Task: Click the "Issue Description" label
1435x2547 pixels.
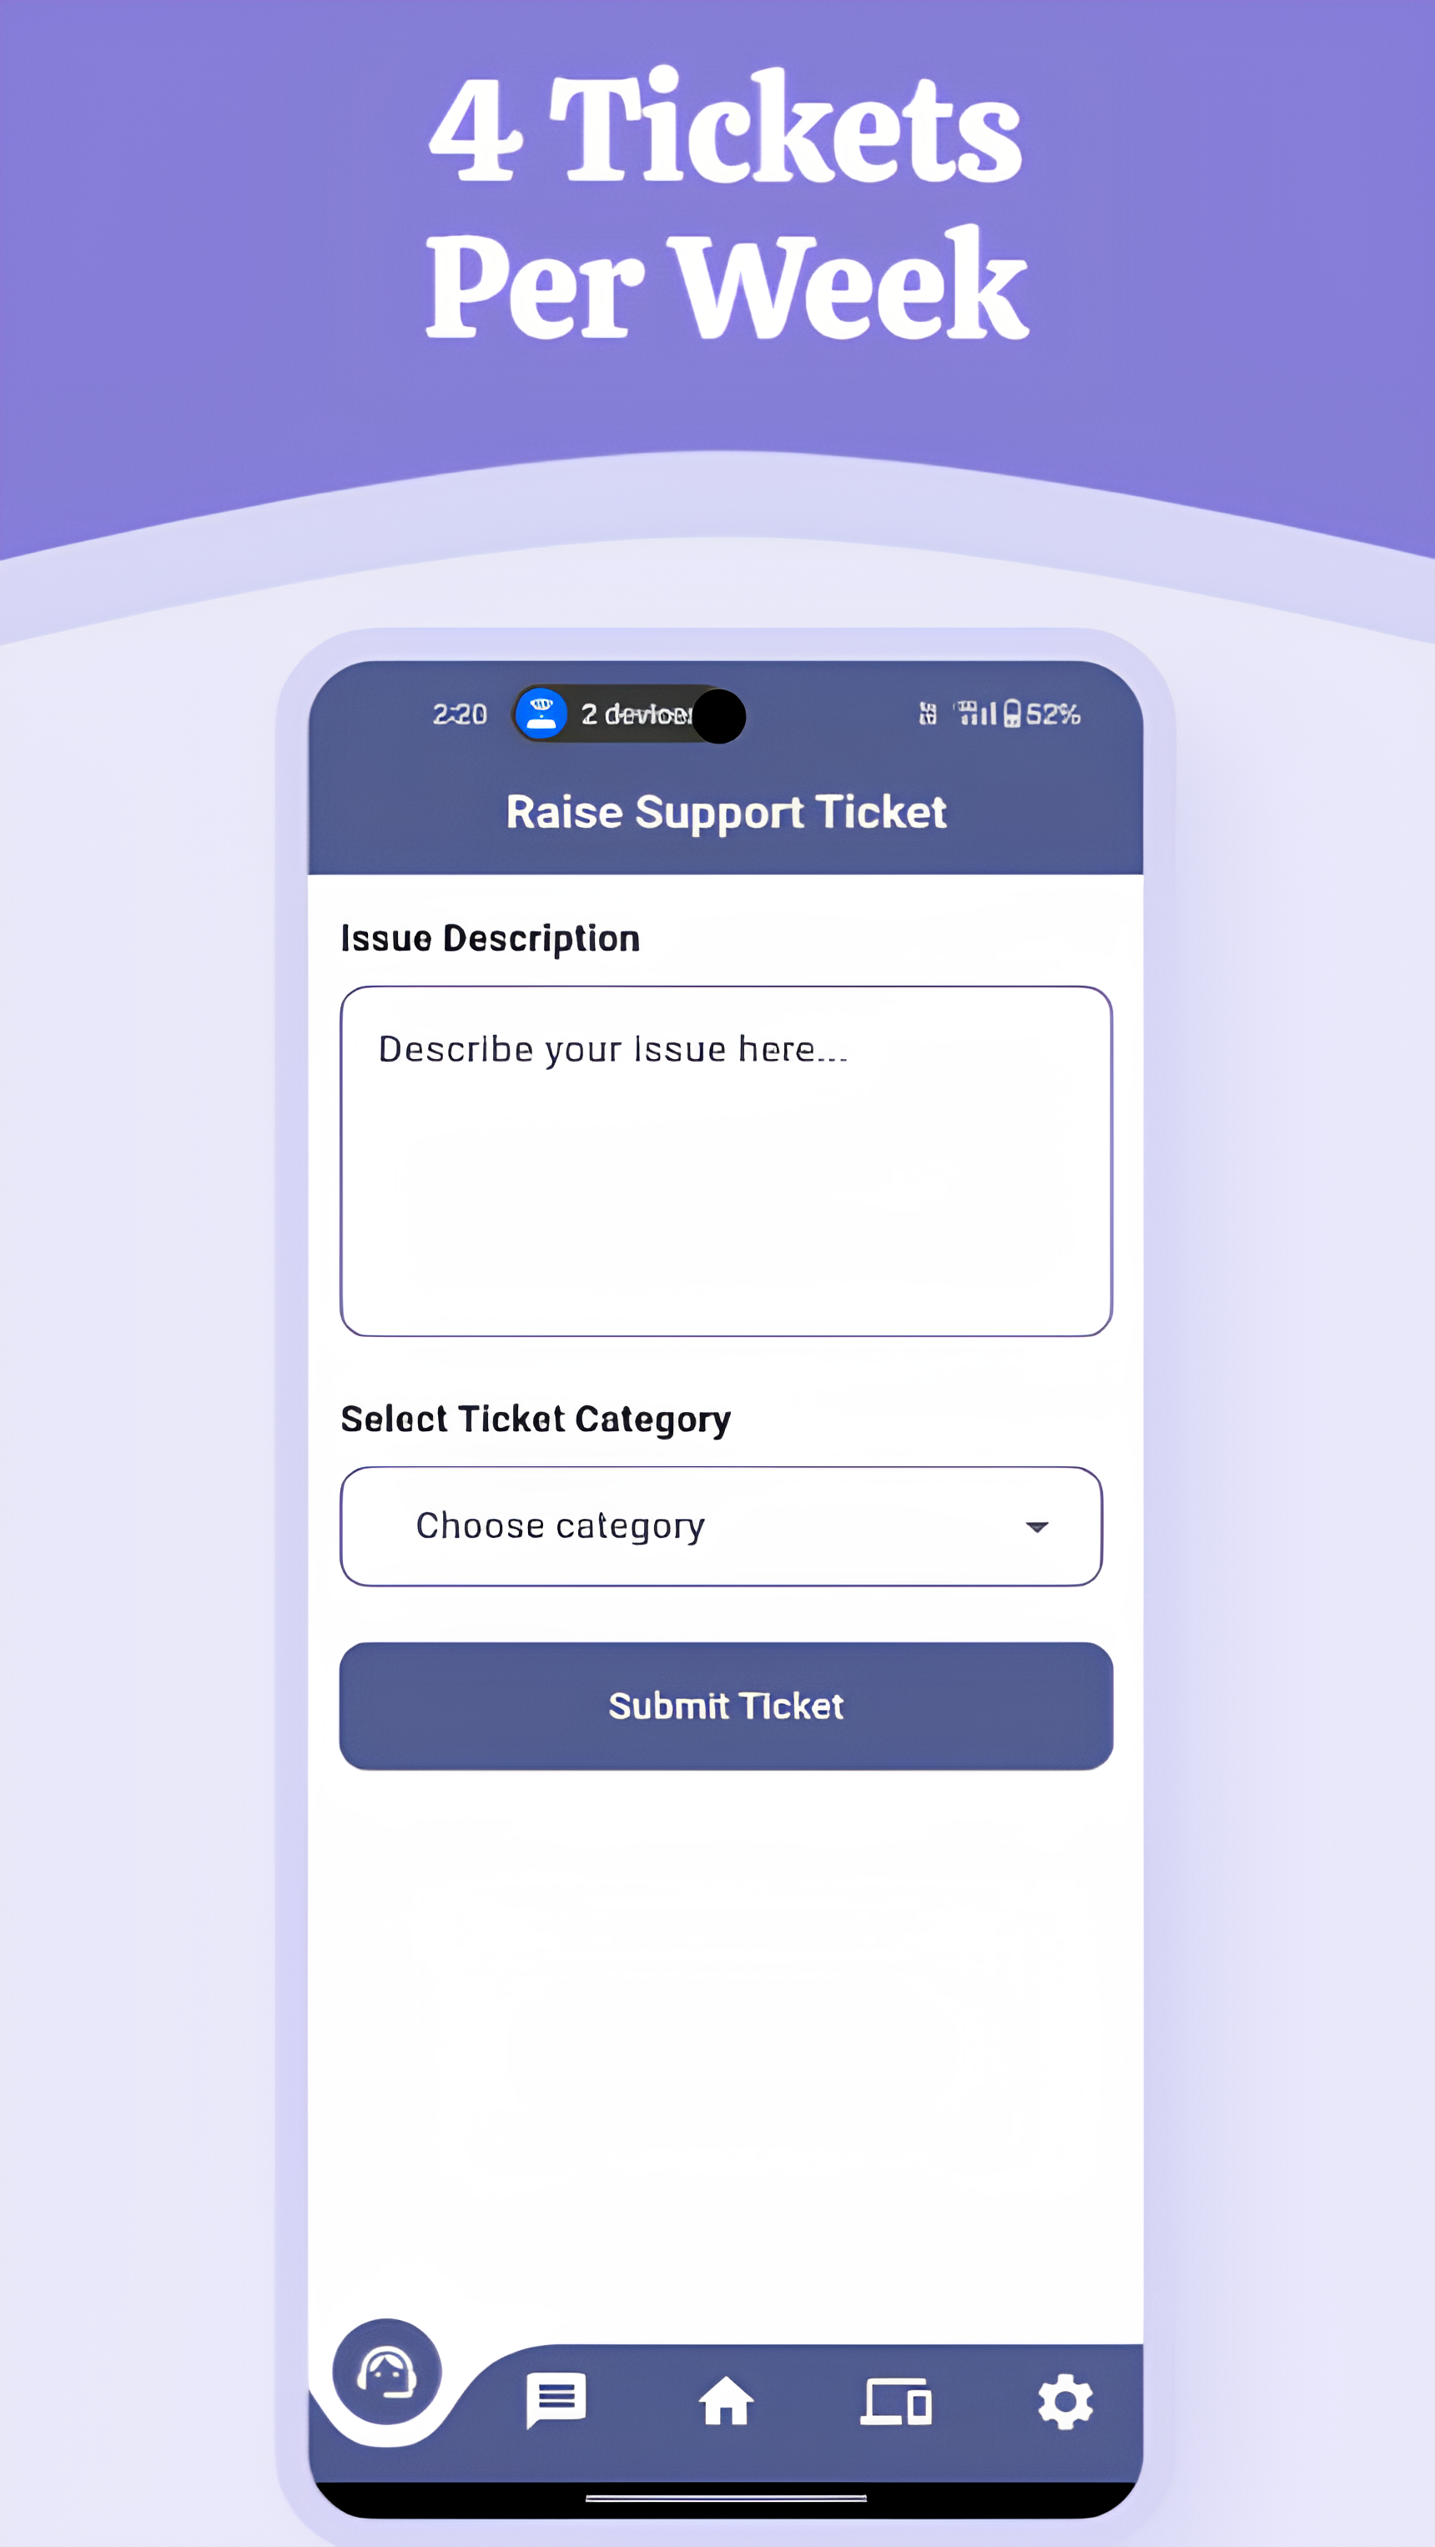Action: click(x=491, y=938)
